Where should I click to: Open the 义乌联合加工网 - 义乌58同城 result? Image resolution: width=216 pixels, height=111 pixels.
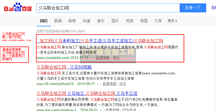coord(64,67)
